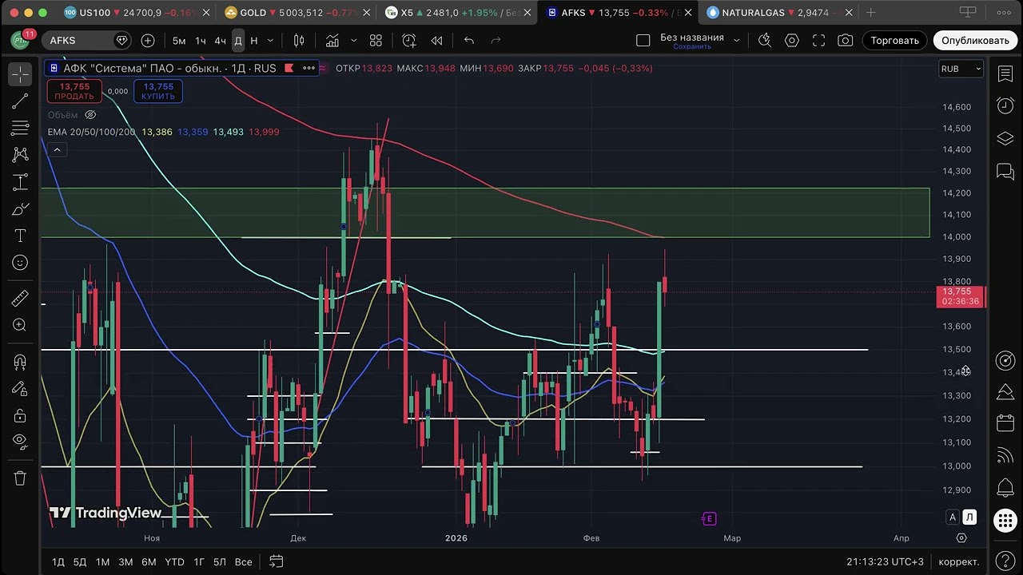Click the ПРОДАТЬ sell button

pos(74,91)
